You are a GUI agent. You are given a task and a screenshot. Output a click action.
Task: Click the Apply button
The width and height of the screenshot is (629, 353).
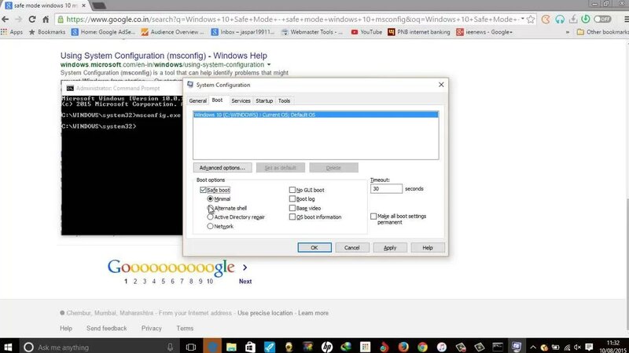390,248
